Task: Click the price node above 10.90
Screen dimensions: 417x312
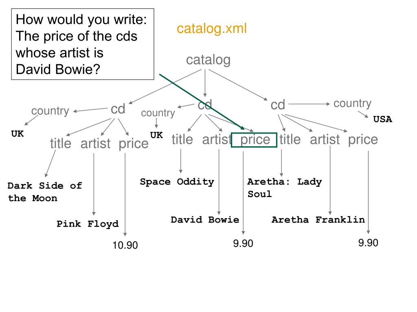Action: [134, 143]
